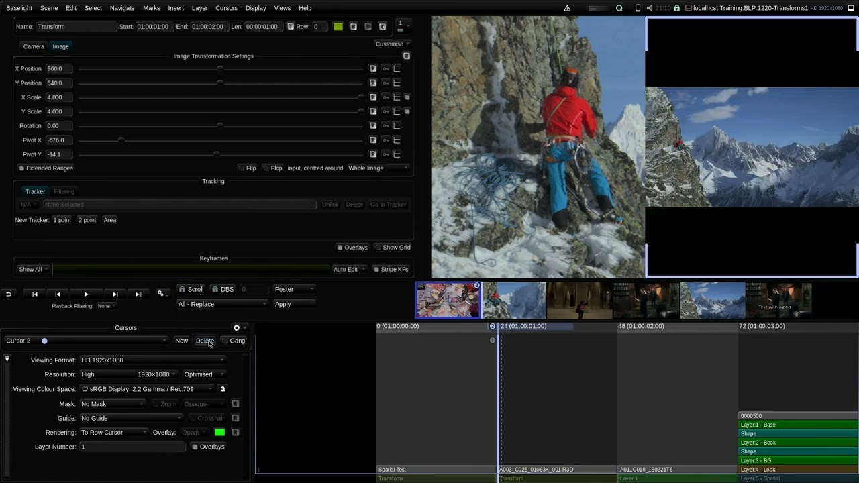Click the Apply button
859x483 pixels.
click(283, 304)
